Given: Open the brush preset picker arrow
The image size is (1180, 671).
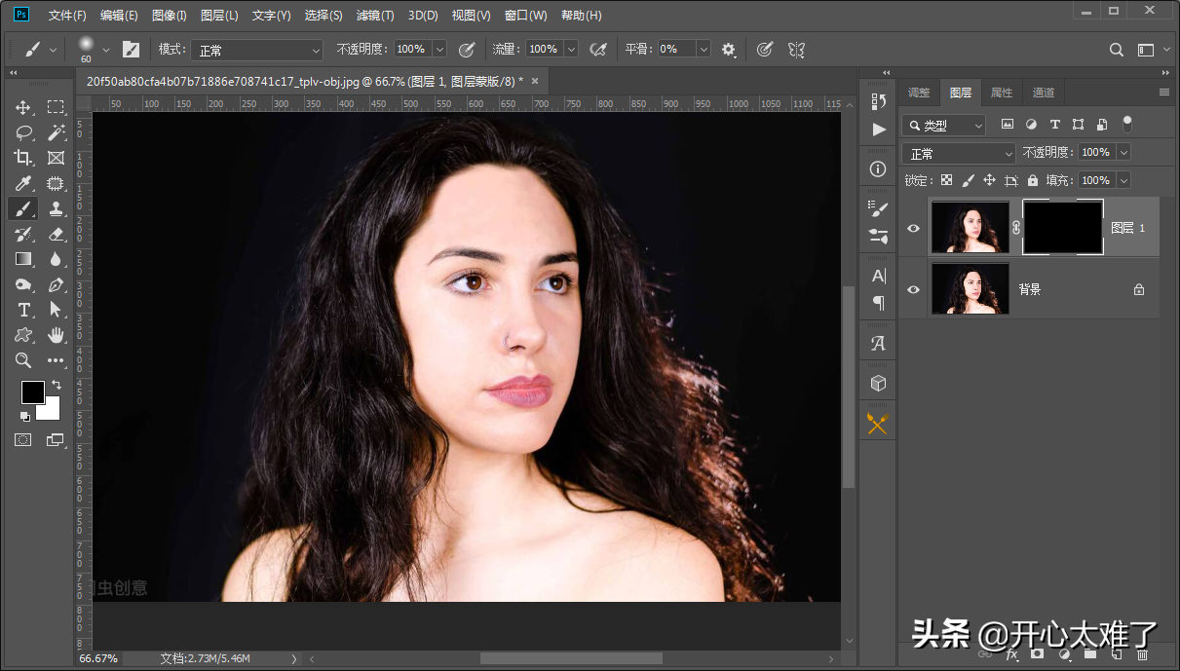Looking at the screenshot, I should [106, 49].
